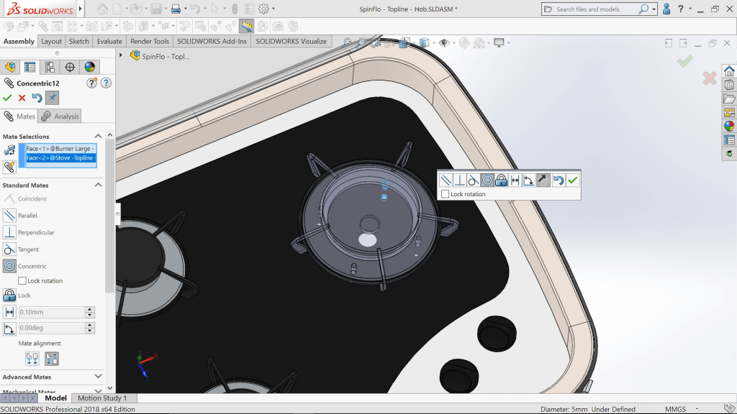Click the Perpendicular mate icon in left panel

click(9, 232)
